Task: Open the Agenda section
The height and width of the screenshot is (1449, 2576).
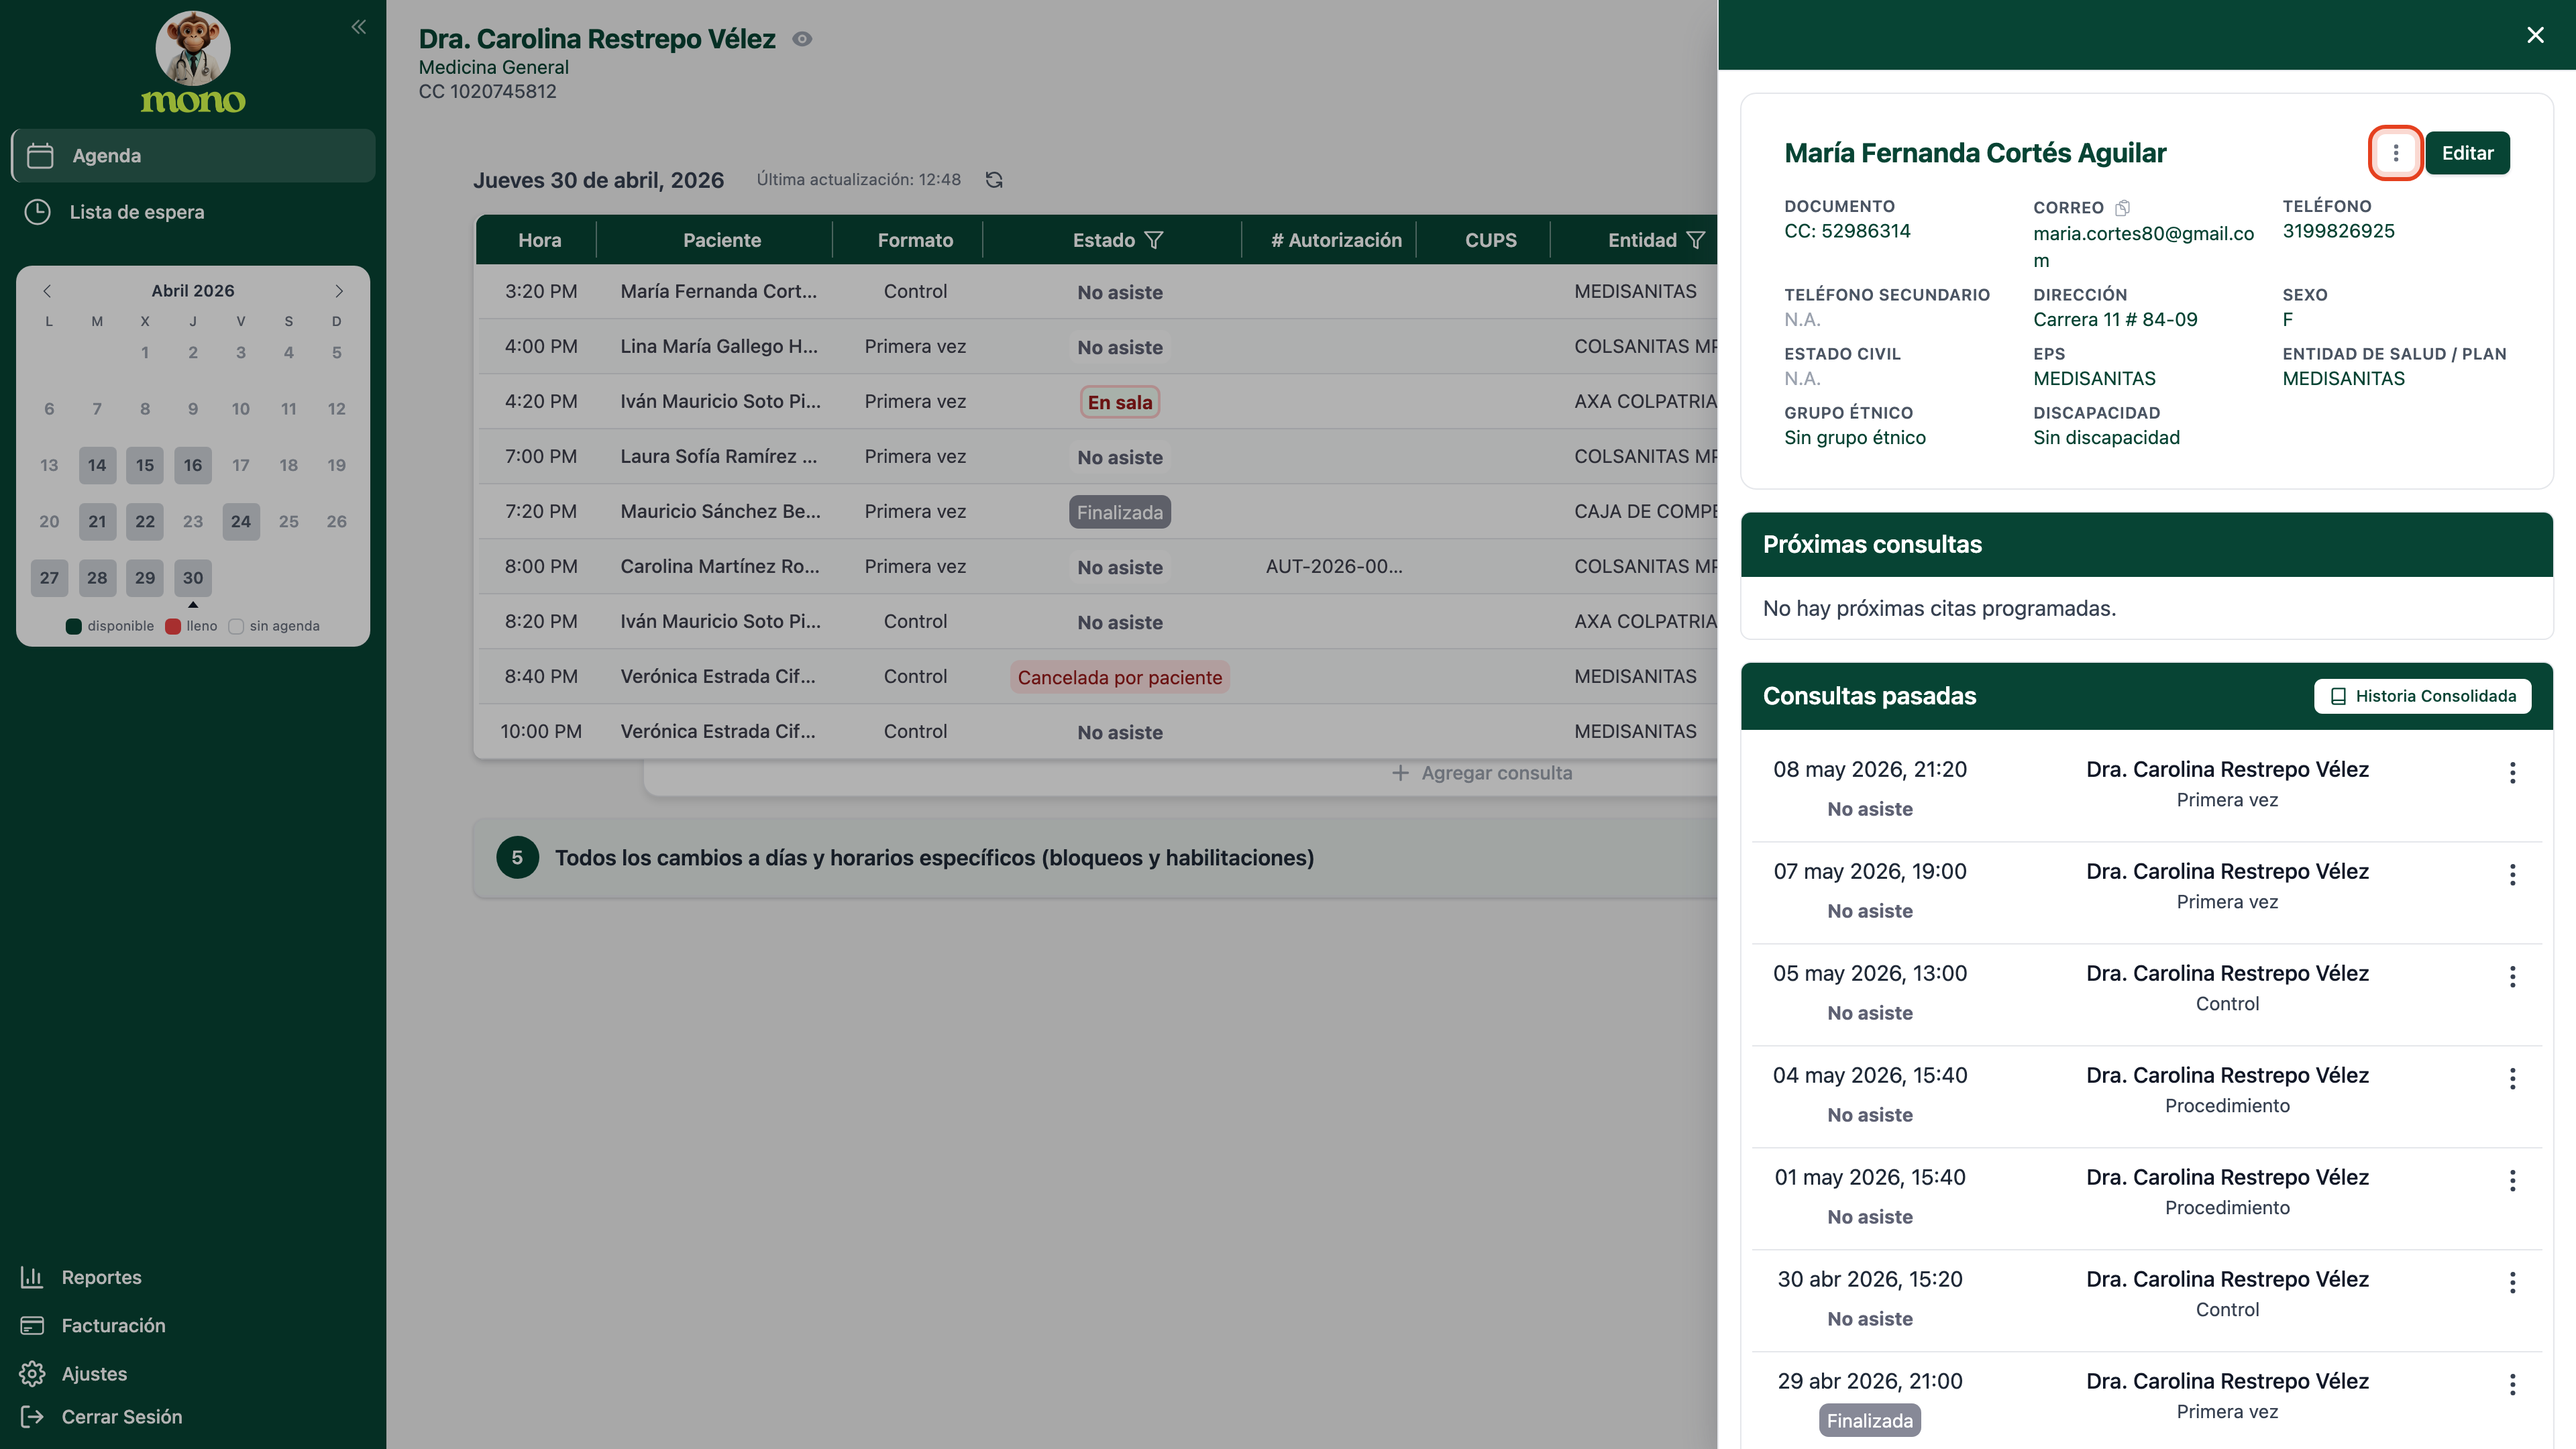Action: [193, 155]
